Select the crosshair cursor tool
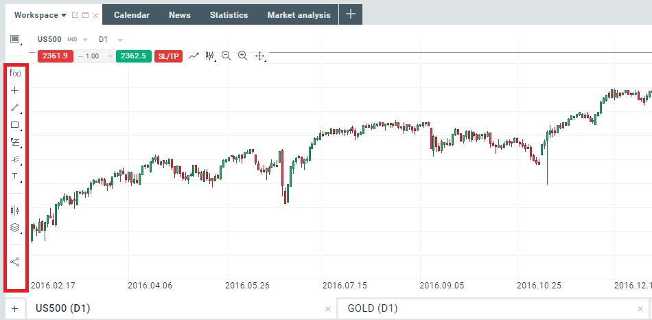Viewport: 652px width, 320px height. 14,90
